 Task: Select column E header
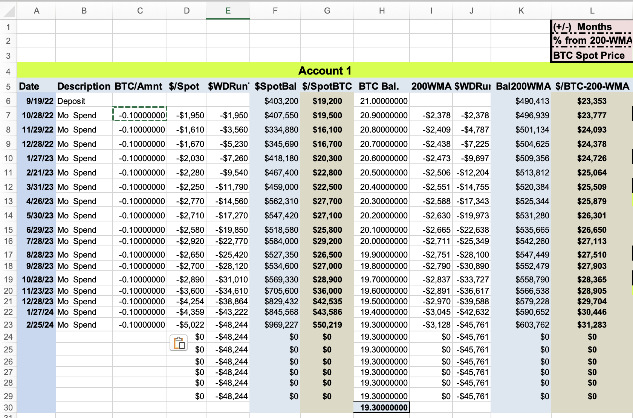[x=228, y=11]
